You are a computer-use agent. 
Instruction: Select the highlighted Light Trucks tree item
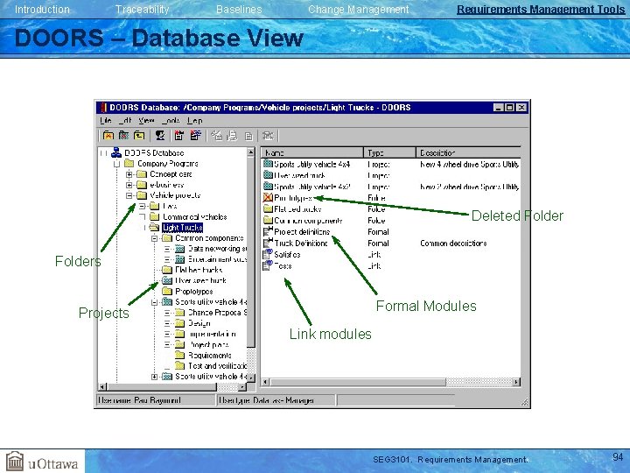(182, 228)
